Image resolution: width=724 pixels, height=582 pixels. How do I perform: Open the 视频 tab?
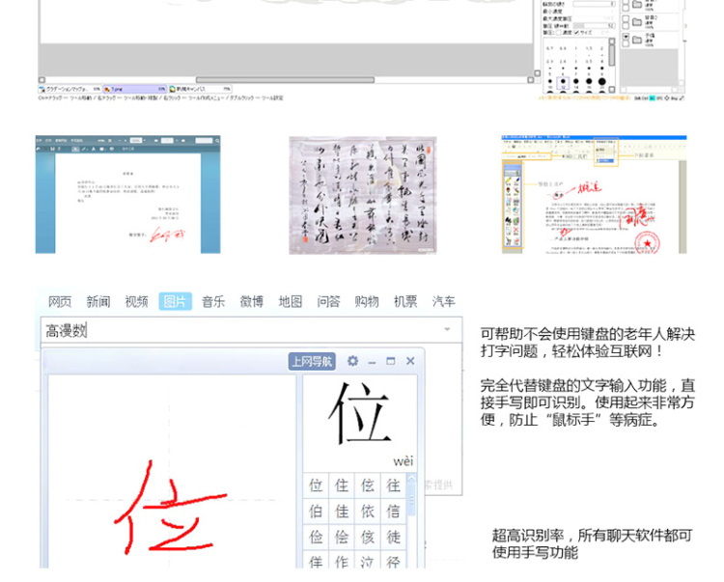pyautogui.click(x=136, y=301)
